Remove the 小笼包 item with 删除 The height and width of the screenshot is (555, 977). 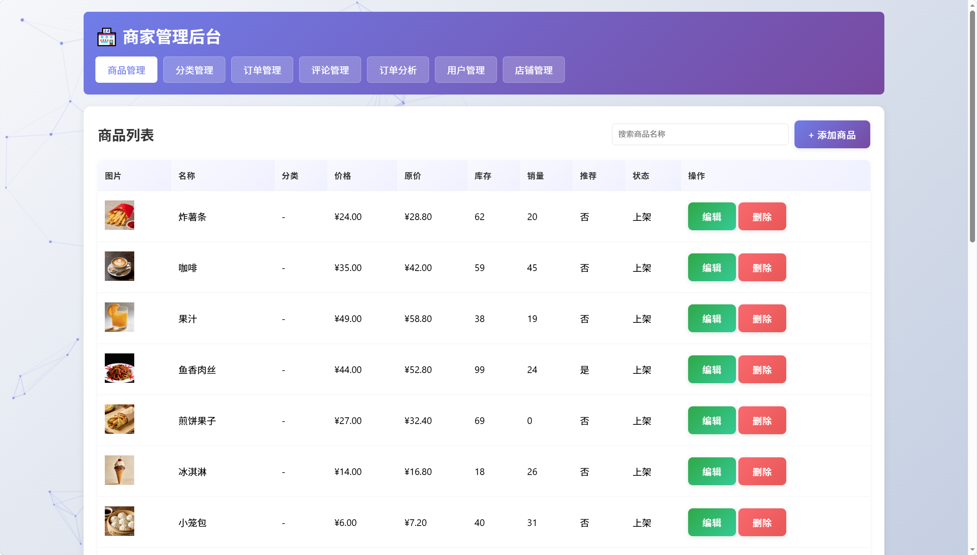click(762, 522)
